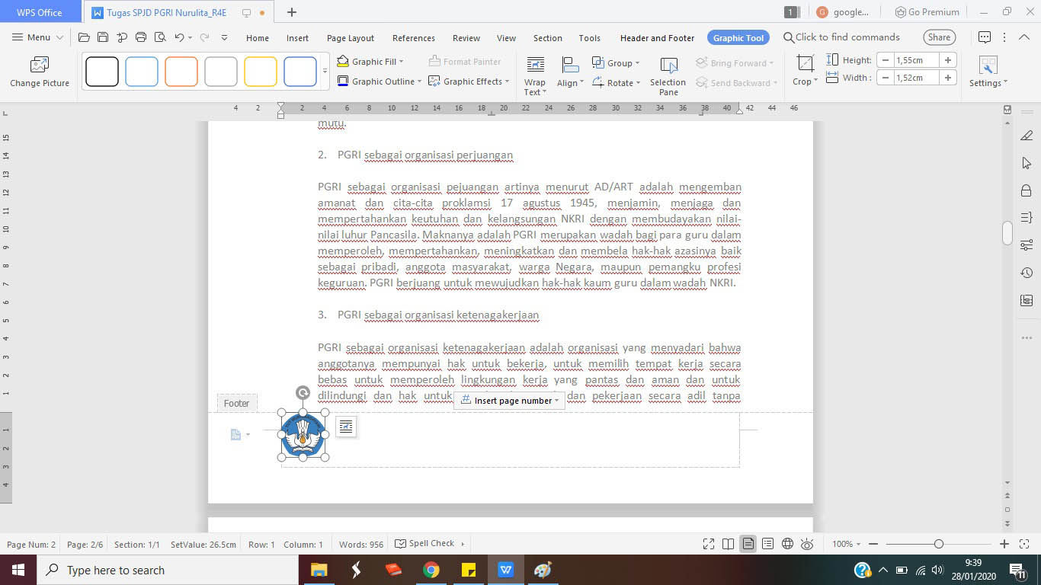Enter full screen mode from status bar
The image size is (1041, 585).
[708, 543]
